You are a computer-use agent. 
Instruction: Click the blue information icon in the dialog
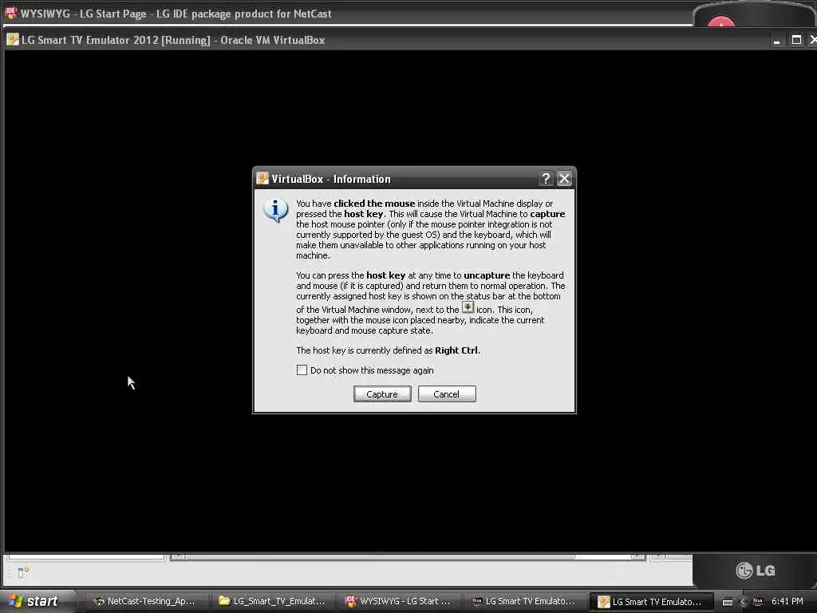[275, 211]
